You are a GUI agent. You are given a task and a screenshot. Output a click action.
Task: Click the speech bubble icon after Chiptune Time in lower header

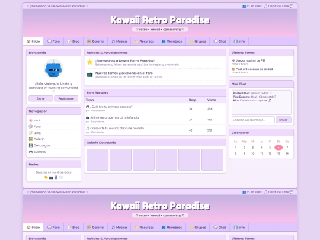coord(292,192)
